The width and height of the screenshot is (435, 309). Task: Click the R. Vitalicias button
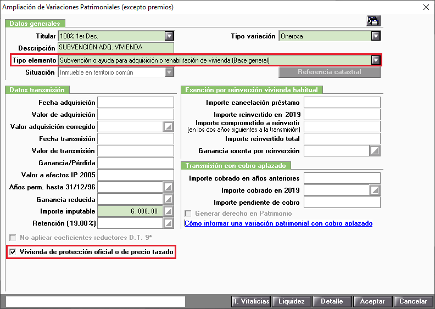pos(251,301)
